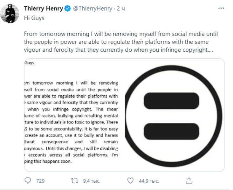The image size is (233, 190).
Task: Share the tweet using the share icon
Action: [x=189, y=180]
